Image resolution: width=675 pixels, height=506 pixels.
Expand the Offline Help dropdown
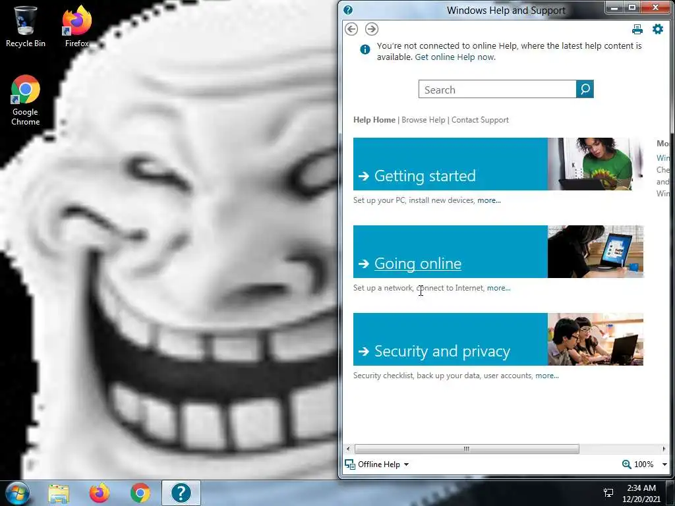tap(406, 464)
